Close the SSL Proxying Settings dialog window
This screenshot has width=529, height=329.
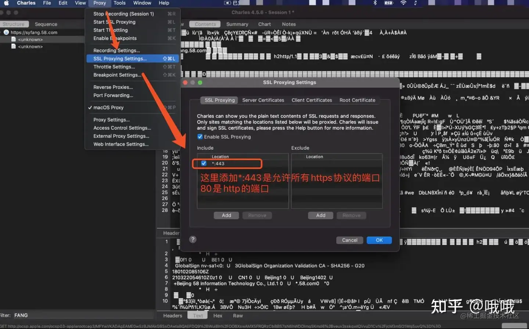point(186,82)
